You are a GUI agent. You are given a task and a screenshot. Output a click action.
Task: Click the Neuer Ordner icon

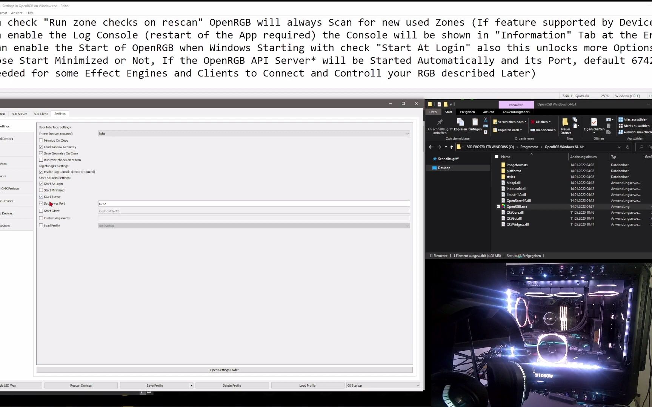pos(565,122)
